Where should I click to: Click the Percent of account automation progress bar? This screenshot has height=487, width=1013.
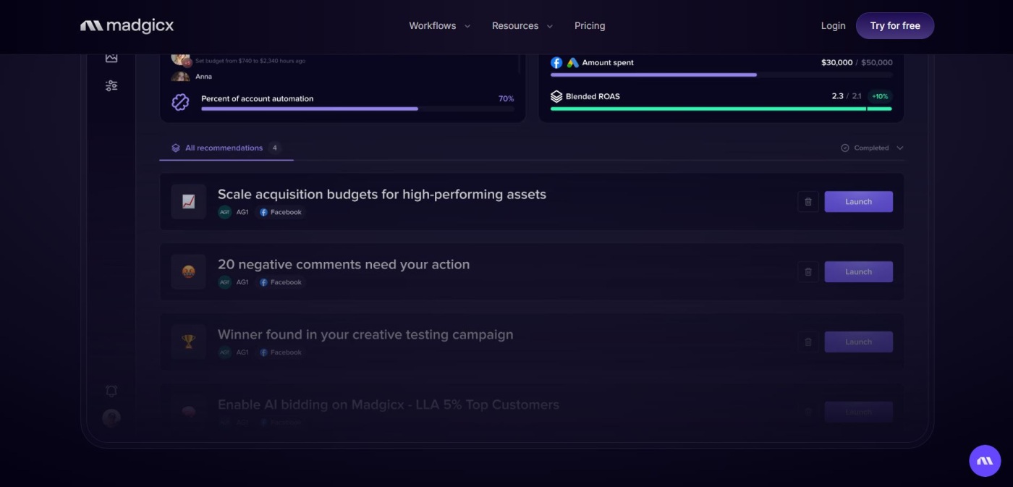coord(357,109)
